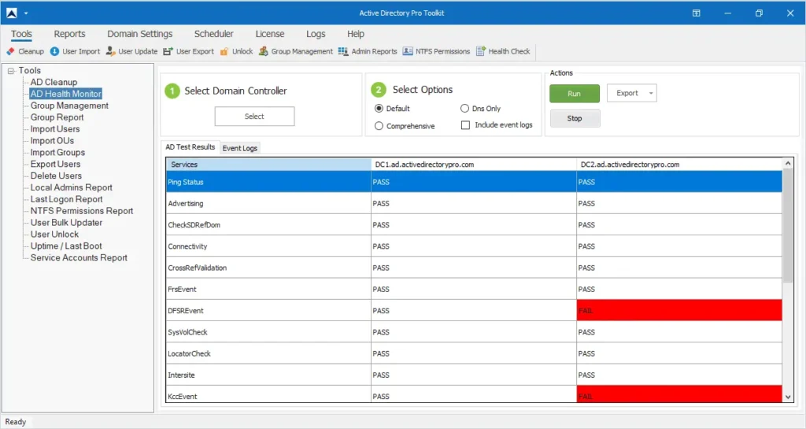Click the red FAIL cell for DFSREvent
Image resolution: width=806 pixels, height=429 pixels.
(x=679, y=311)
